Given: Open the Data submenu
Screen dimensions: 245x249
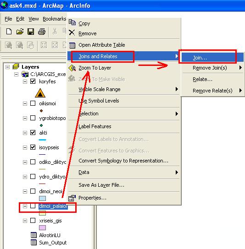Looking at the screenshot, I should (x=124, y=172).
